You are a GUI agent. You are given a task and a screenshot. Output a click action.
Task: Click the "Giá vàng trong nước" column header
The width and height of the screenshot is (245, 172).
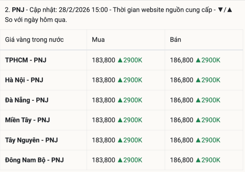(x=34, y=40)
